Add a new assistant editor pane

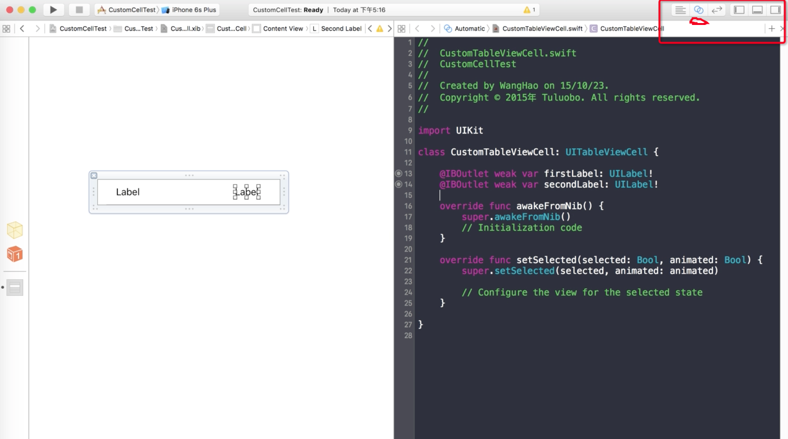point(771,29)
